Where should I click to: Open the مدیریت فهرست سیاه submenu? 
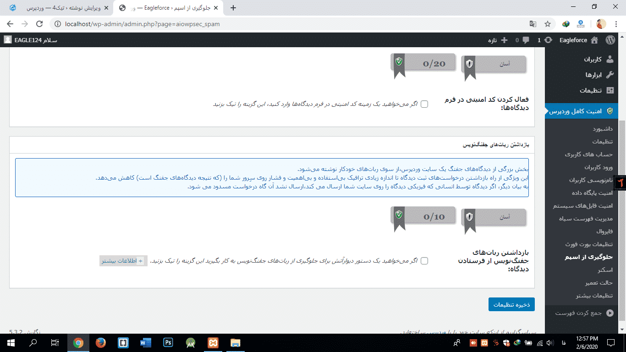coord(586,219)
